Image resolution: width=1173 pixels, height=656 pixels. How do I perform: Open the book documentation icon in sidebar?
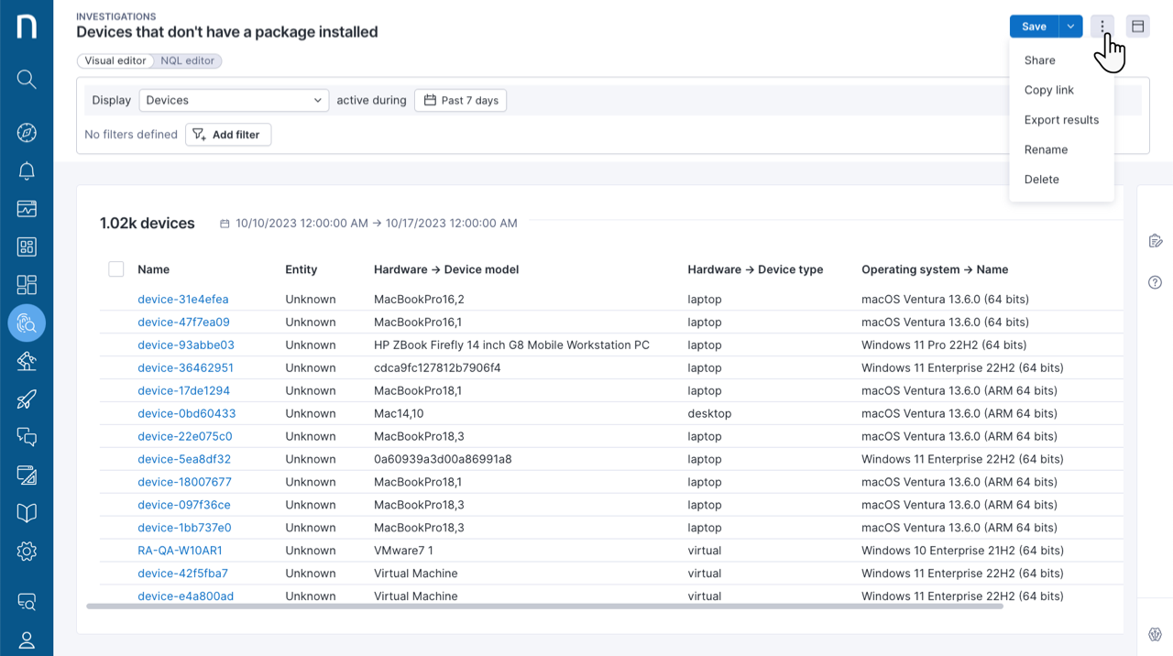pos(27,513)
